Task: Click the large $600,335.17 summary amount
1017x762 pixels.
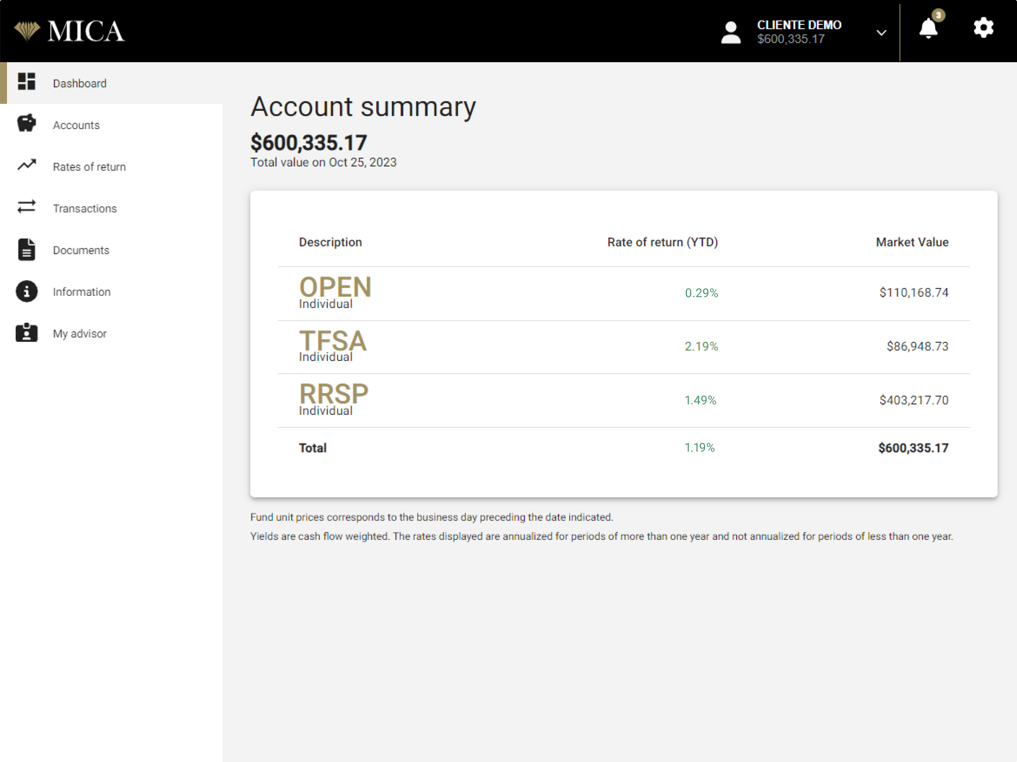Action: (x=309, y=143)
